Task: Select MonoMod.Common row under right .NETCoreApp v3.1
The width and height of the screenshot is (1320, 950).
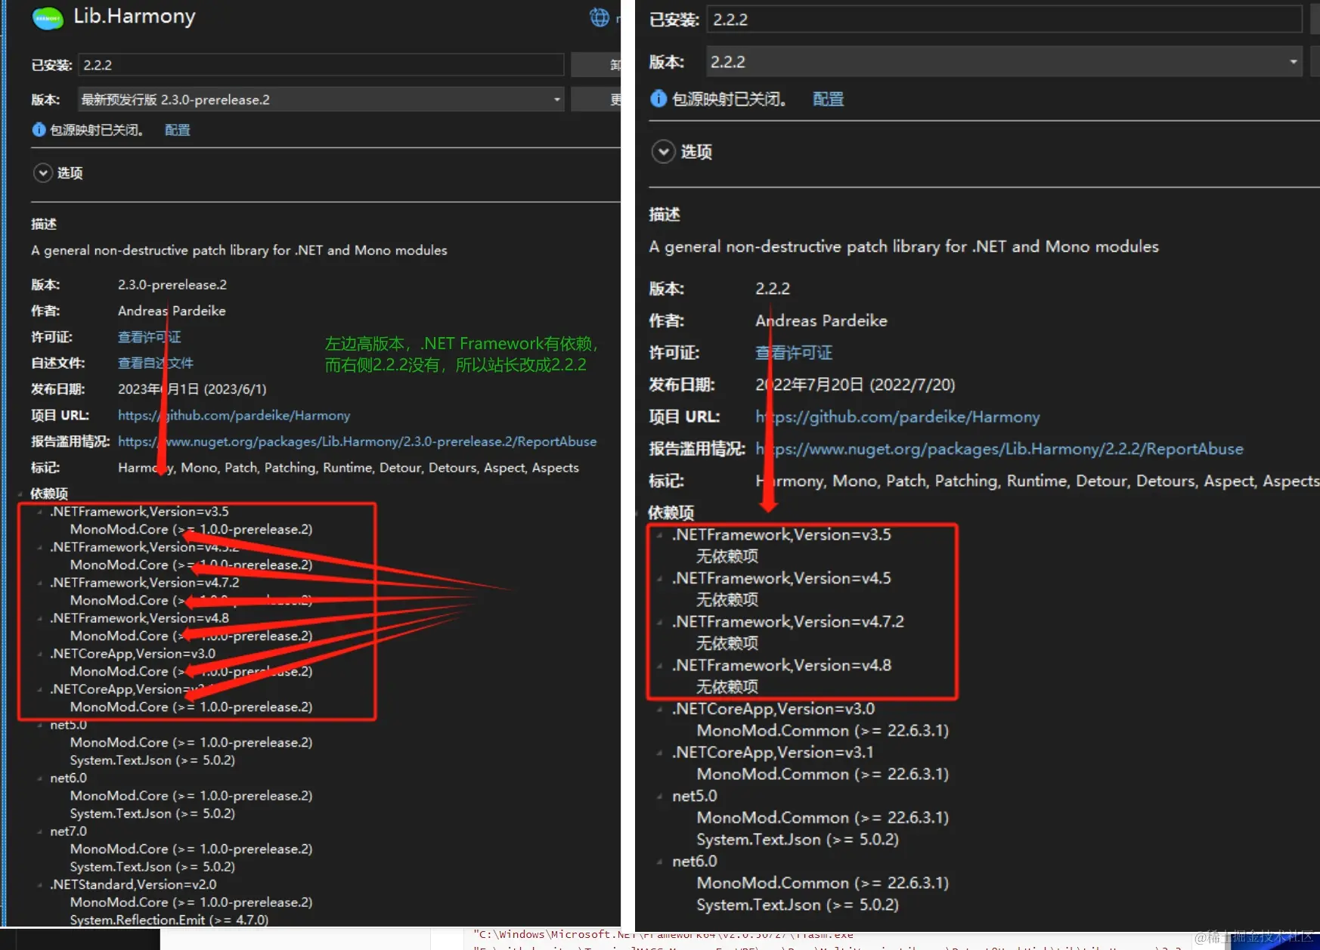Action: point(823,774)
